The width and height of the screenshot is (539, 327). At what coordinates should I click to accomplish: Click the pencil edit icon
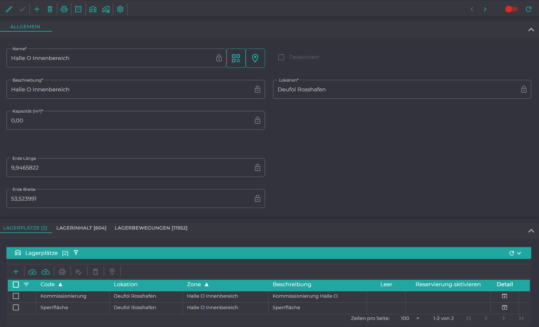pos(9,9)
